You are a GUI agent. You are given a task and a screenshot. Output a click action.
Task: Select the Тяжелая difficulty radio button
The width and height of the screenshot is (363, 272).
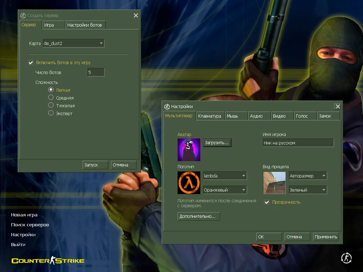pos(51,105)
